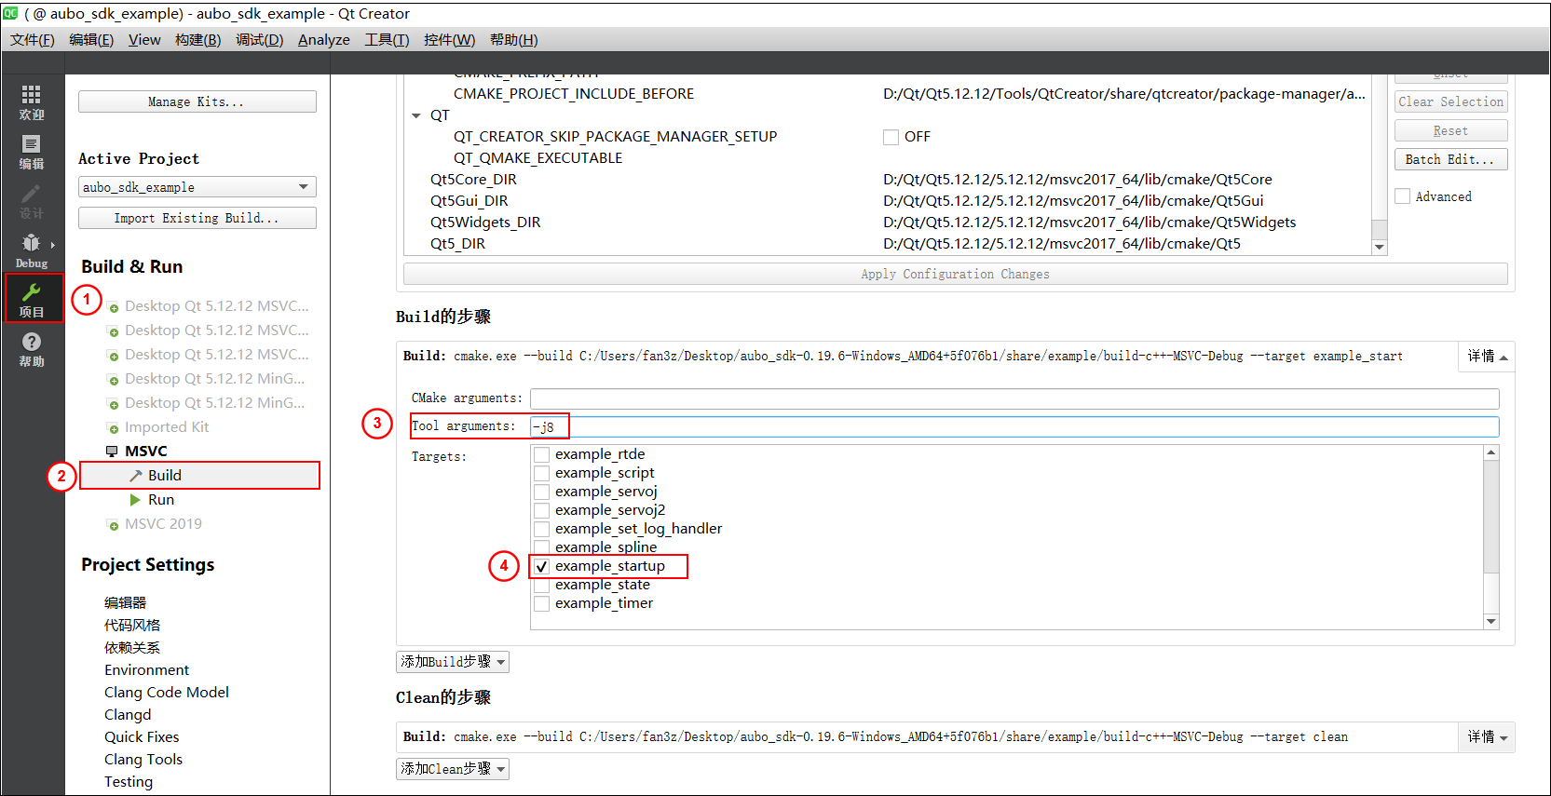Enable the Advanced checkbox
This screenshot has height=796, width=1551.
pos(1402,196)
